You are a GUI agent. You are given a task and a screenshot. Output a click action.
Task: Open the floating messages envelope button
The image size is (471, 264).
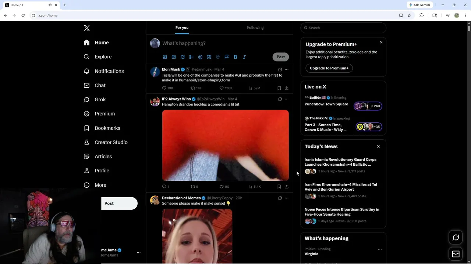(x=456, y=254)
